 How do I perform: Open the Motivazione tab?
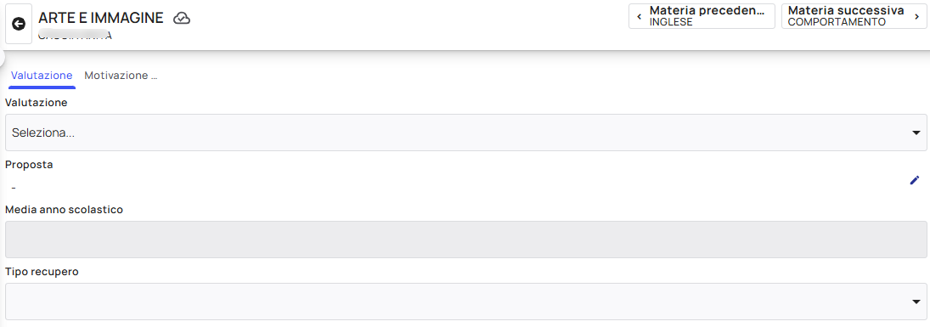(x=121, y=76)
